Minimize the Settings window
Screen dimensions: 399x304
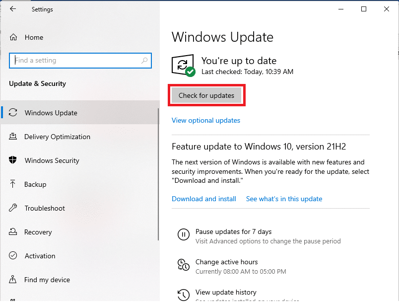click(x=341, y=9)
